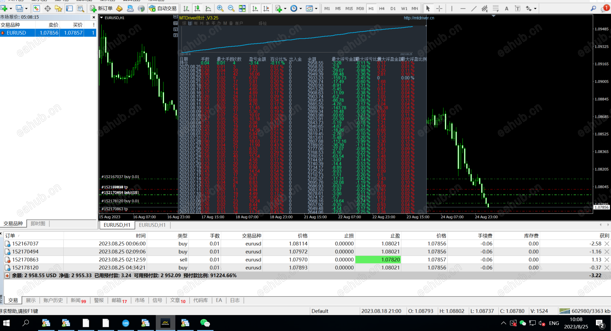Expand the chart templates dropdown
Image resolution: width=611 pixels, height=331 pixels.
316,9
